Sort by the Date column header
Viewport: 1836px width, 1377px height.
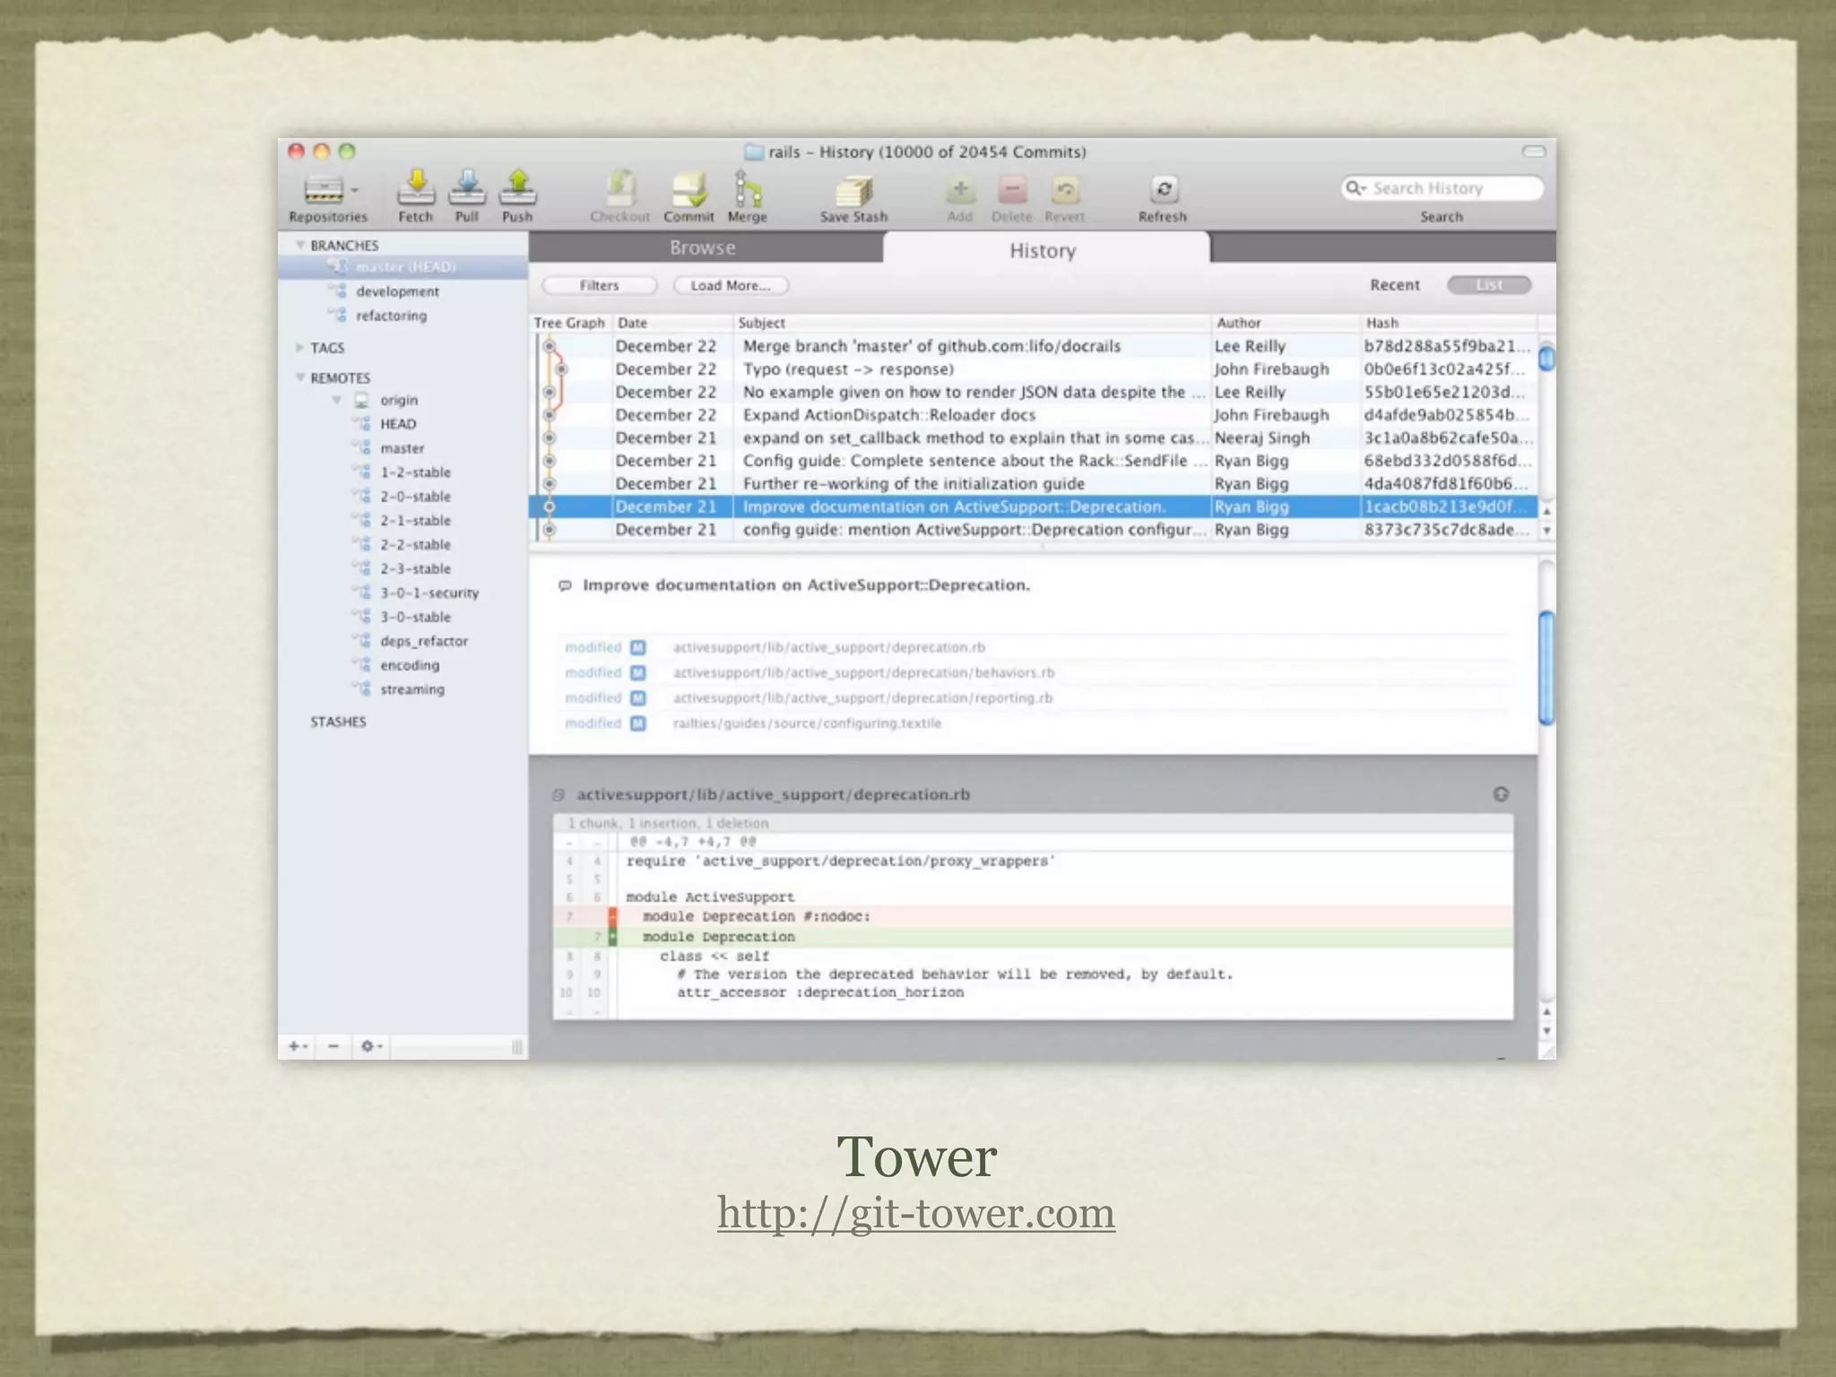tap(671, 323)
